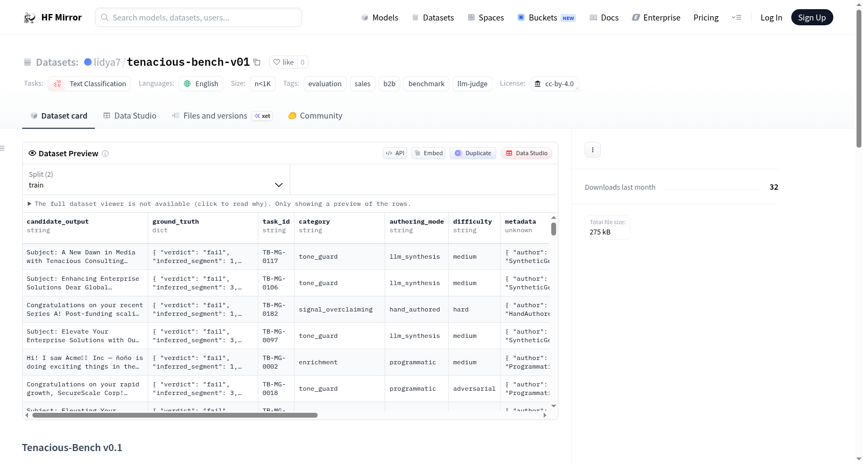The height and width of the screenshot is (464, 863).
Task: Click the left edge sidebar menu icon
Action: click(3, 148)
